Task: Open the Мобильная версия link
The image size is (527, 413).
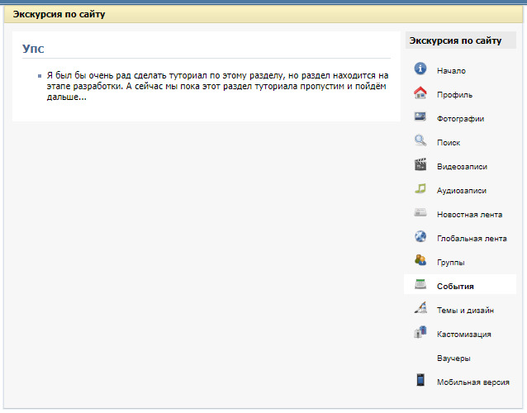Action: [x=472, y=382]
